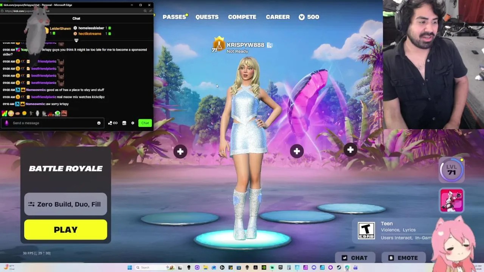This screenshot has height=272, width=484.
Task: Open the emoji picker in the message box
Action: (x=99, y=123)
